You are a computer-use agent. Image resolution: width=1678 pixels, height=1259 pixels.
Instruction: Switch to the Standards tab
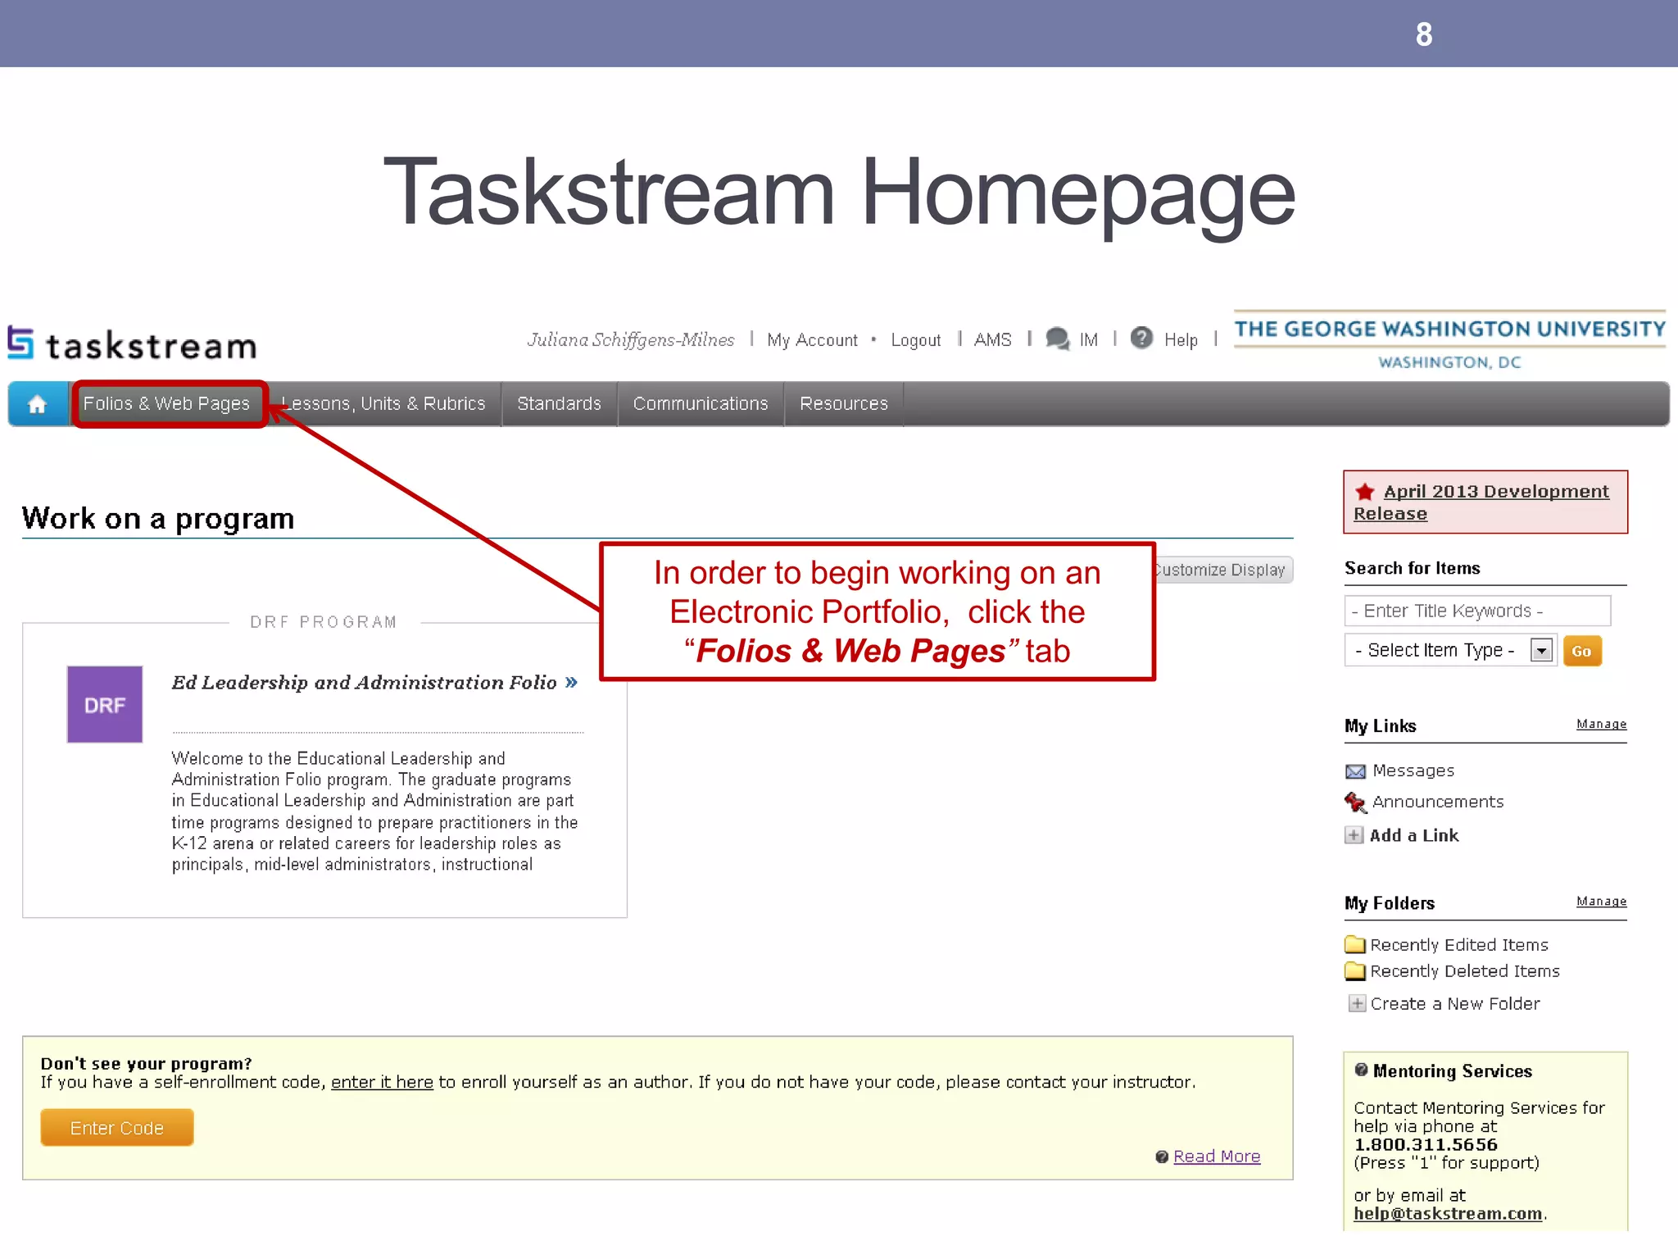click(560, 403)
